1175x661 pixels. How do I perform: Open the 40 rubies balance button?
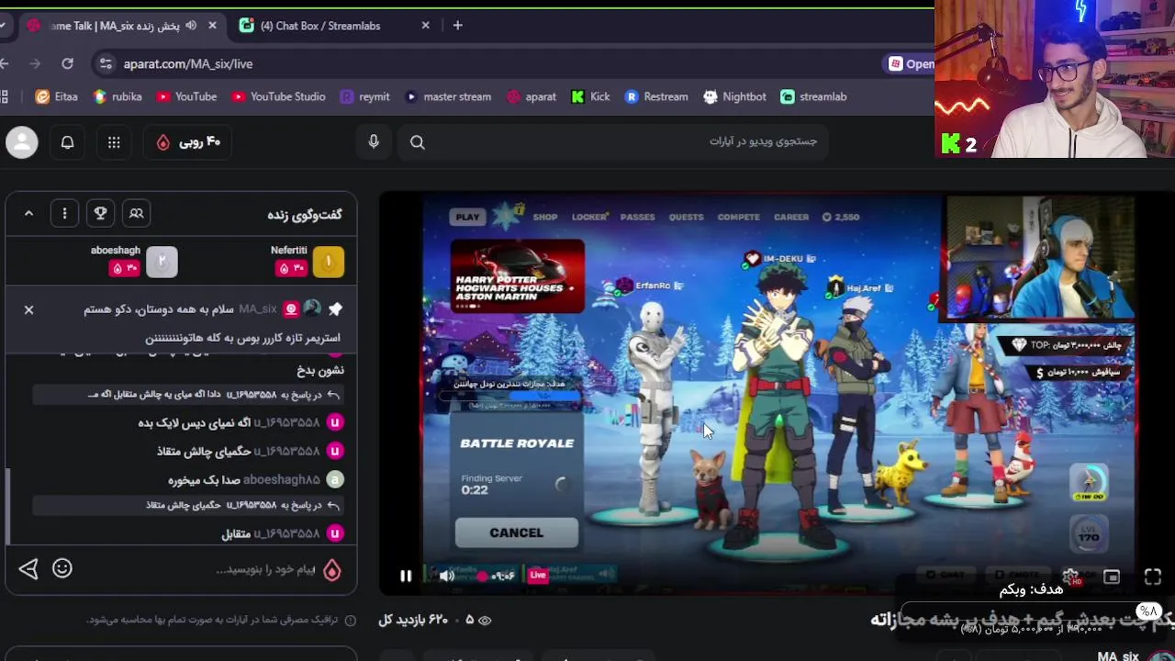[188, 142]
